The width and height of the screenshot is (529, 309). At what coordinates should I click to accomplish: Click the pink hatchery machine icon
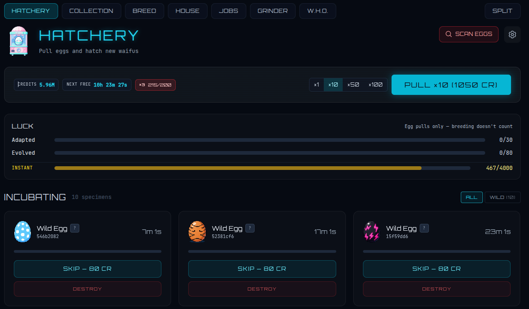pyautogui.click(x=18, y=41)
